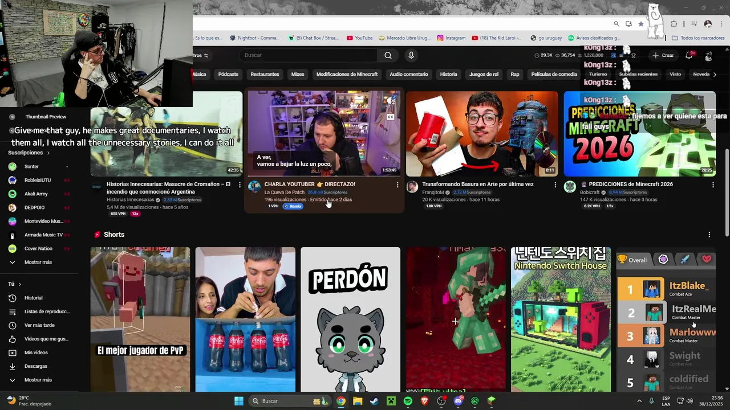Expand Mostrar más below Descargas
The image size is (730, 410).
pos(38,380)
